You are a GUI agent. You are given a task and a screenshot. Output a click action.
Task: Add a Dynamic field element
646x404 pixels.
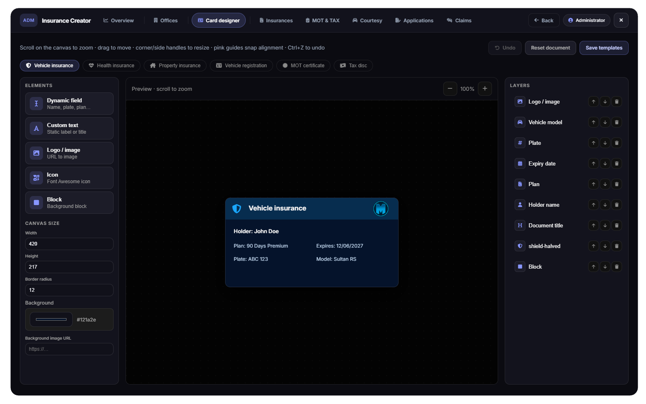click(x=69, y=104)
